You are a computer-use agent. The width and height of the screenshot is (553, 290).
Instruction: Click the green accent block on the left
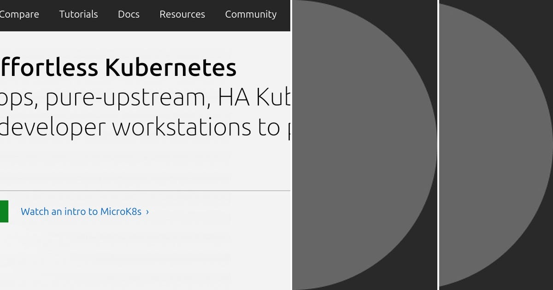coord(4,211)
